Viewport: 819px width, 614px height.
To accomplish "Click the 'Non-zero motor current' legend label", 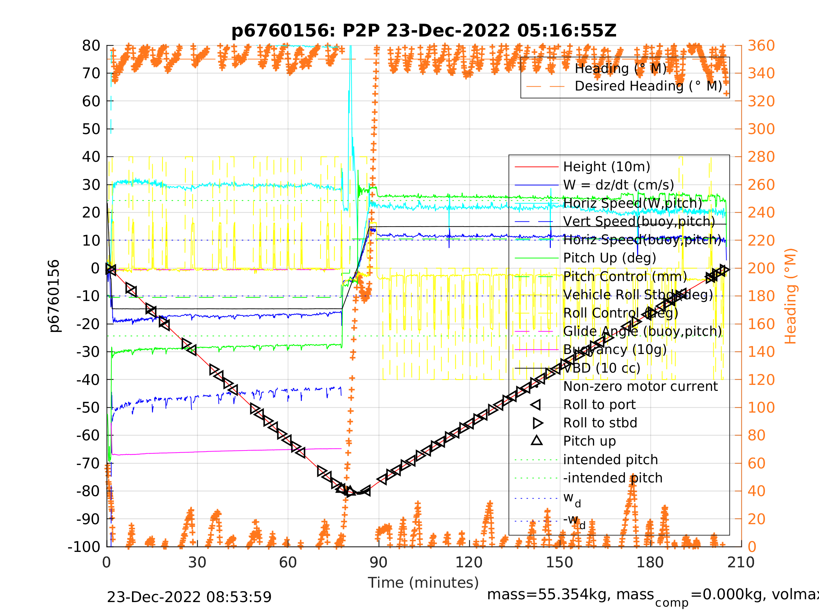I will [640, 386].
